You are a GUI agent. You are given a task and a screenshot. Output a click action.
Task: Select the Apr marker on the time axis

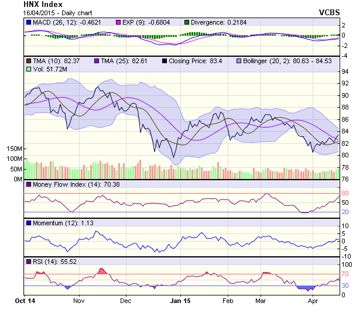coord(311,300)
